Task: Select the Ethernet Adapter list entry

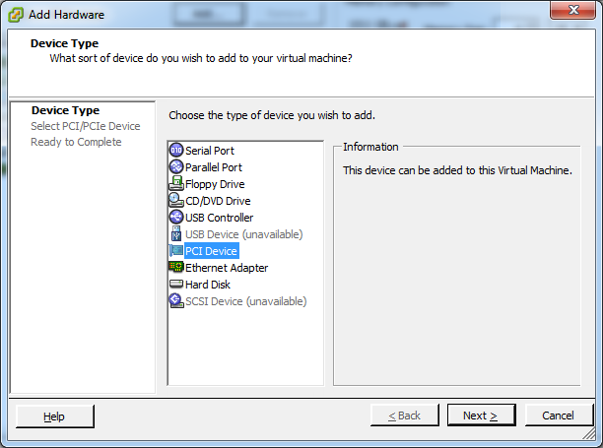Action: point(227,268)
